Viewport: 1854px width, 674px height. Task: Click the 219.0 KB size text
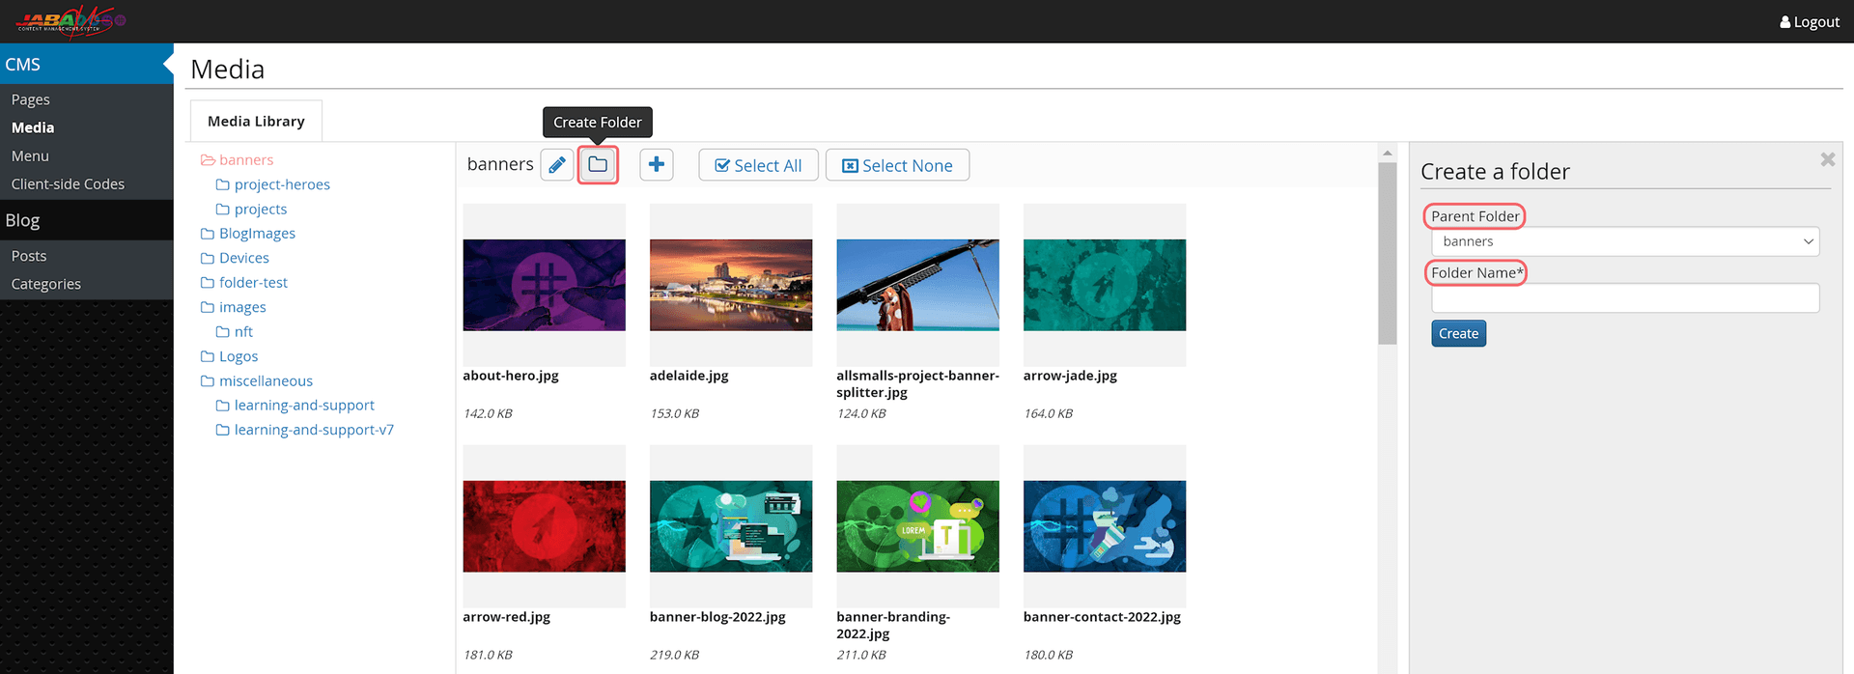tap(675, 655)
